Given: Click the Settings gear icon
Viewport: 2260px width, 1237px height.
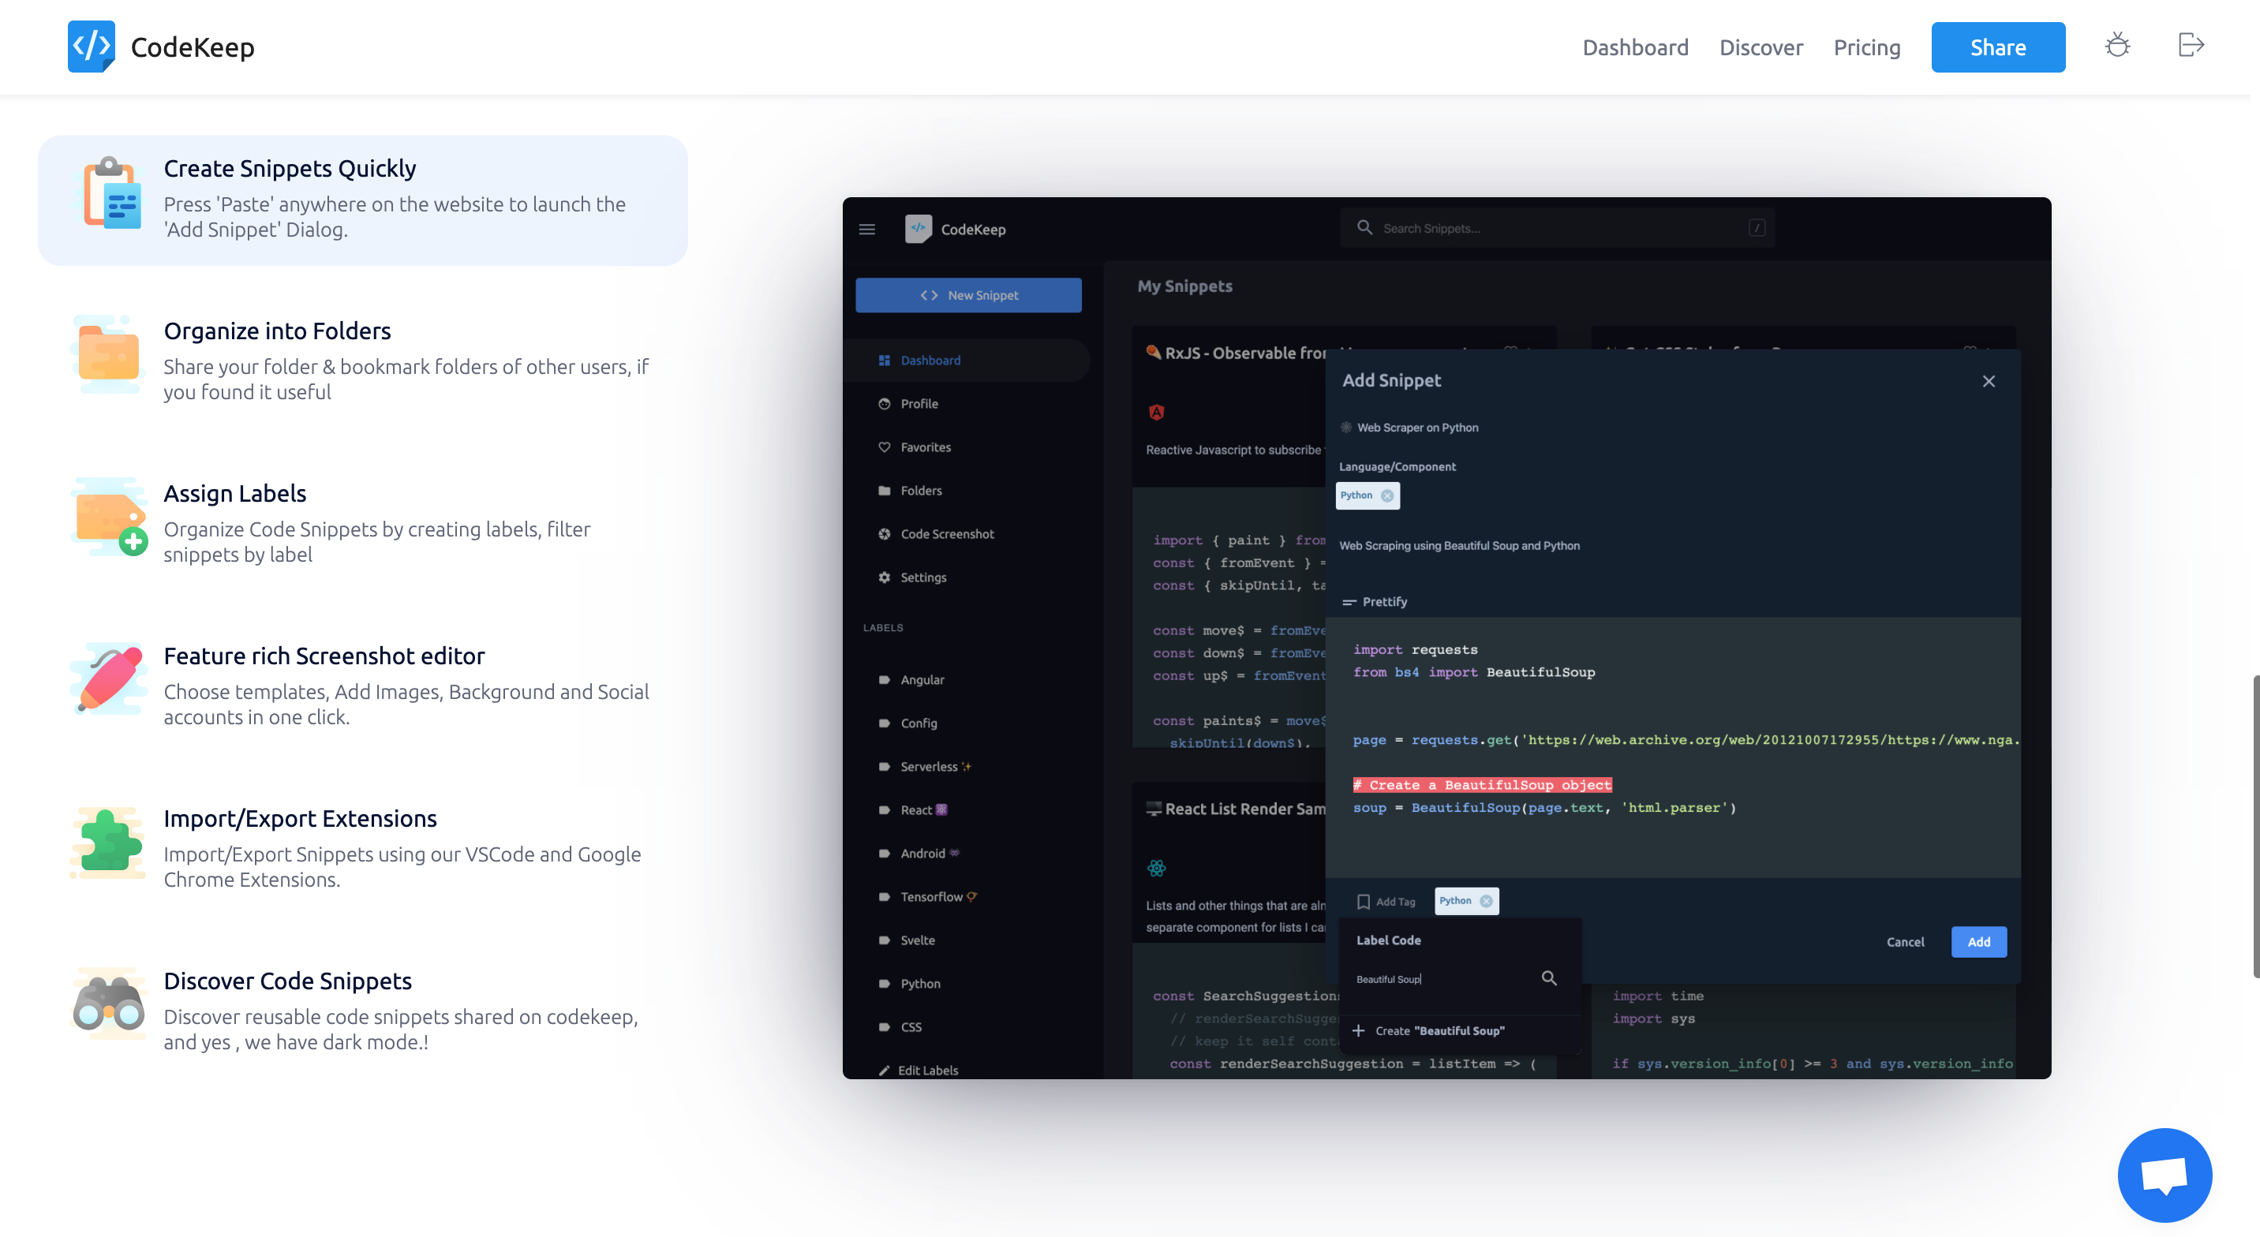Looking at the screenshot, I should click(883, 576).
